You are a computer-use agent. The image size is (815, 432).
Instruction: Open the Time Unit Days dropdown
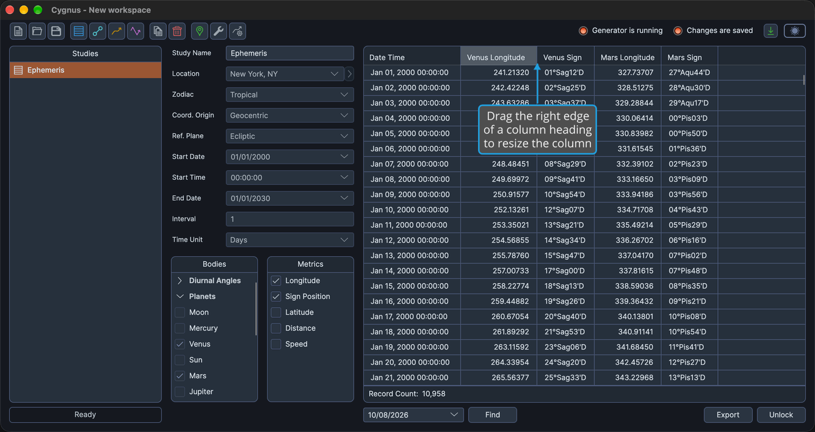[290, 240]
